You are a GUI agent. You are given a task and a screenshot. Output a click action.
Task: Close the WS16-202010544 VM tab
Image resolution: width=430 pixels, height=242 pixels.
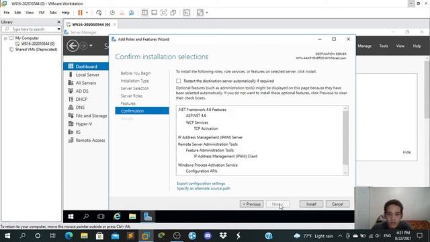(x=115, y=24)
